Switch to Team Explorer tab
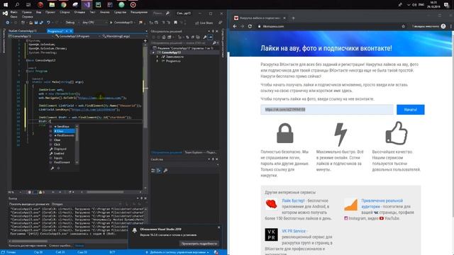This screenshot has width=454, height=255. pyautogui.click(x=200, y=152)
